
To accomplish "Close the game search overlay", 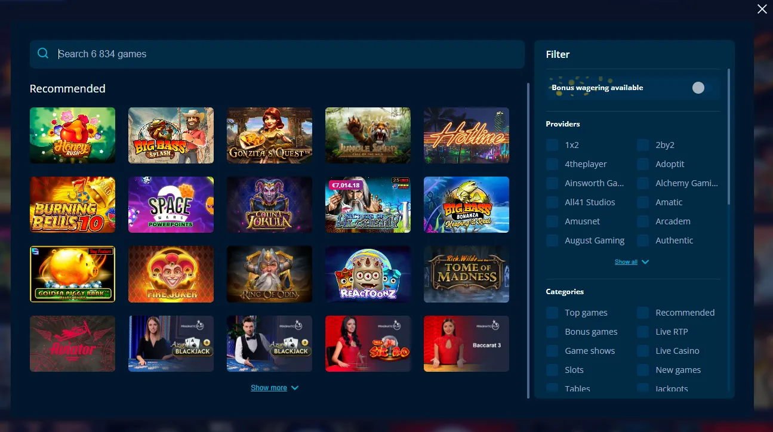I will pos(762,9).
